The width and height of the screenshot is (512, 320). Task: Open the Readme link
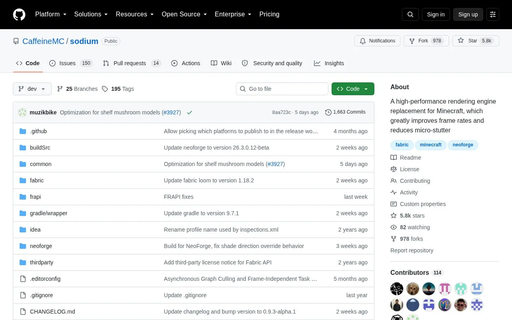(x=406, y=158)
